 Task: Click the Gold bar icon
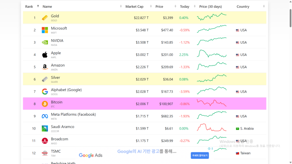pos(45,18)
